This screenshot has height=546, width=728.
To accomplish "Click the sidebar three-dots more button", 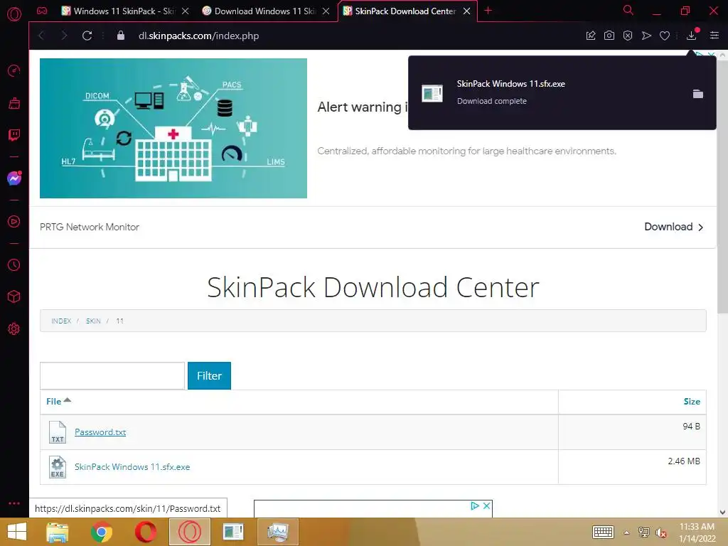I will coord(14,503).
